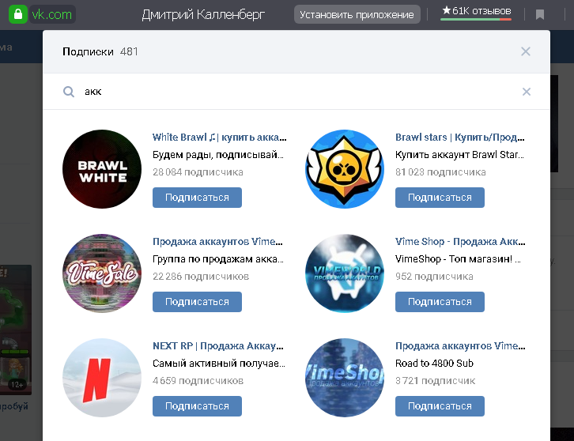Subscribe to Road to 4800 Sub group
This screenshot has width=574, height=441.
pos(440,406)
